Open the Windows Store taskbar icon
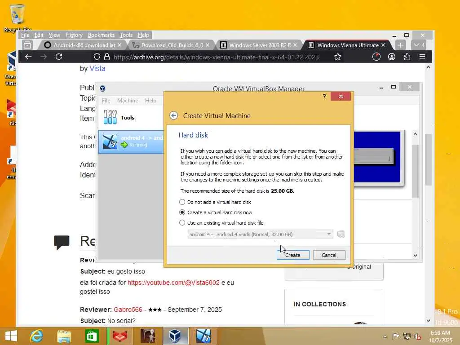460x345 pixels. tap(92, 336)
